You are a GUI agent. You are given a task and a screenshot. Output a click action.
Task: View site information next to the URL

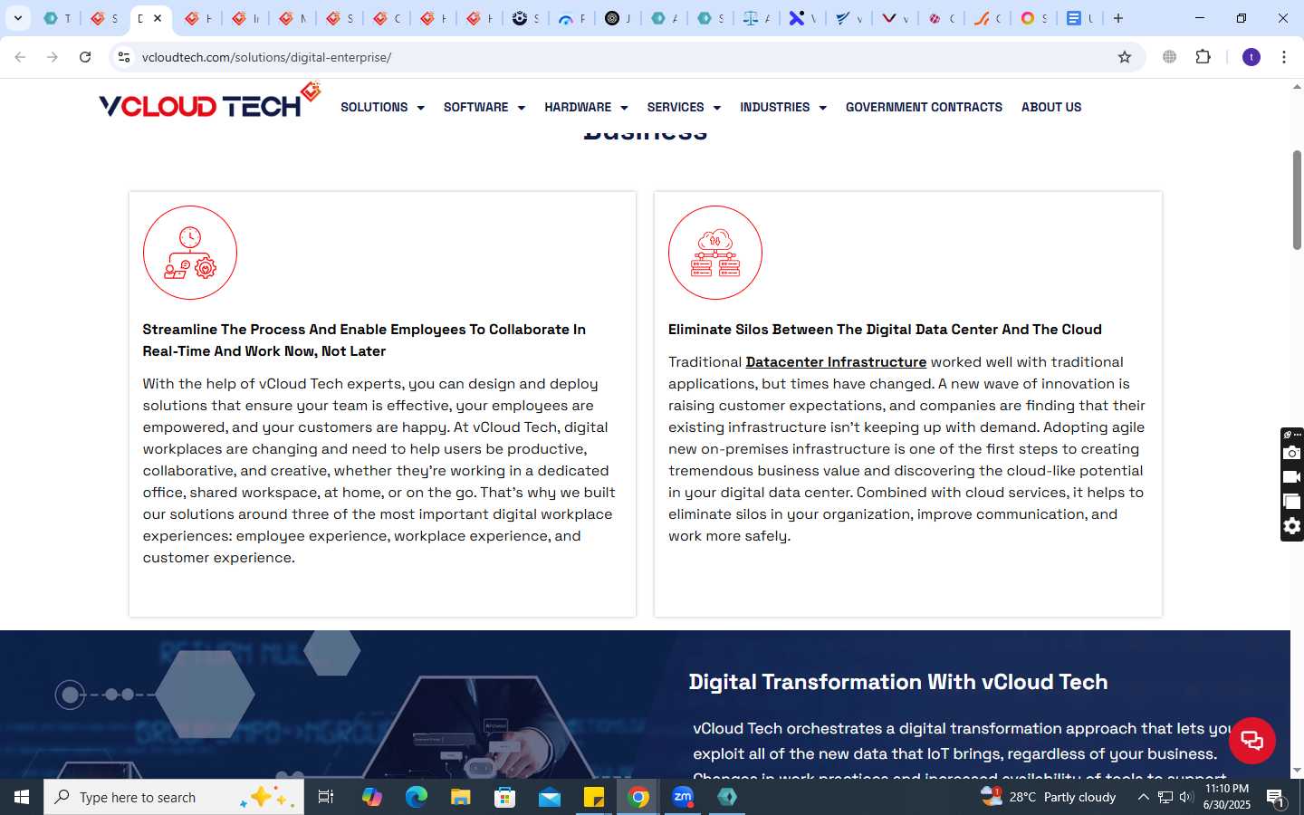tap(123, 57)
